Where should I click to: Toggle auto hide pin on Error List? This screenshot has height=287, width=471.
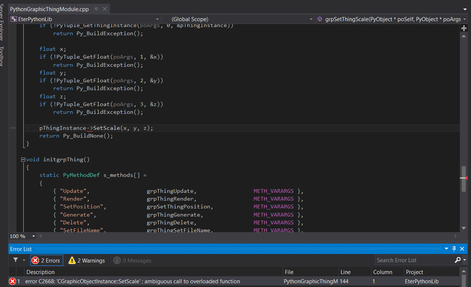454,249
